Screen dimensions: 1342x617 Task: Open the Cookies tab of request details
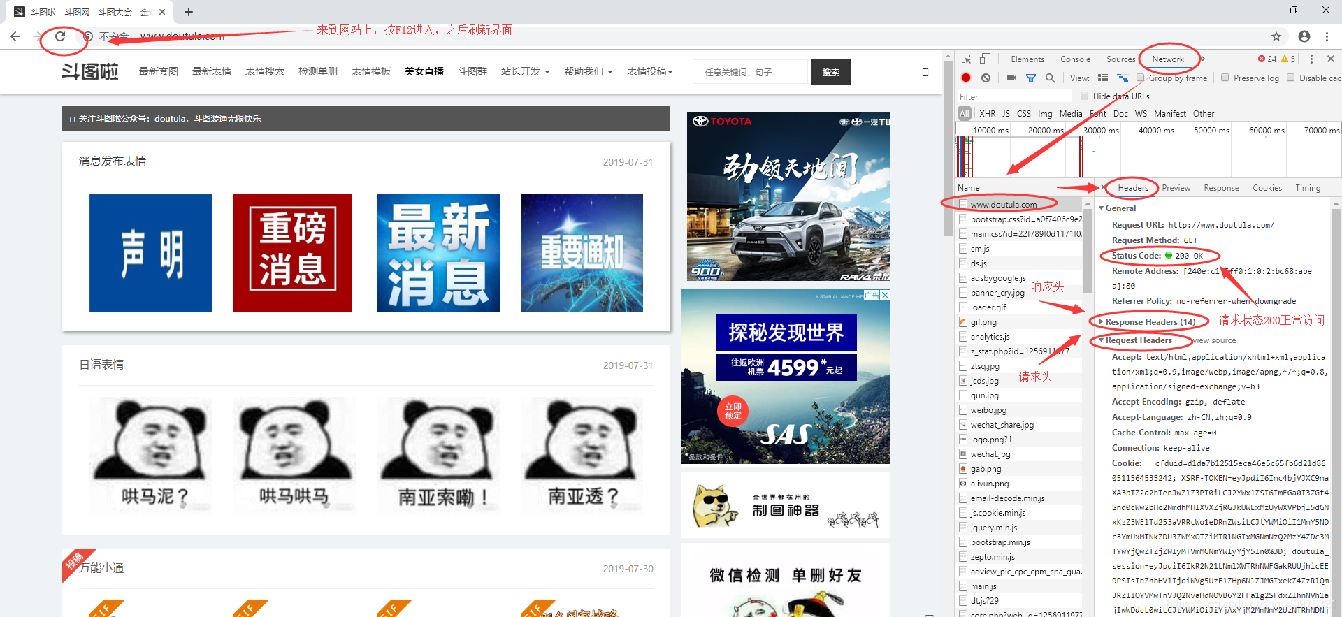click(x=1267, y=188)
